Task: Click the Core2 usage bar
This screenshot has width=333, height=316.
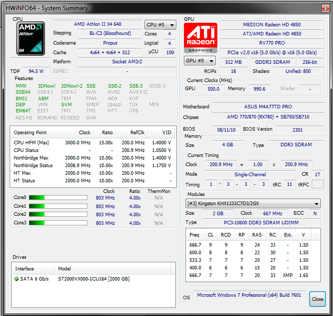Action: click(58, 214)
